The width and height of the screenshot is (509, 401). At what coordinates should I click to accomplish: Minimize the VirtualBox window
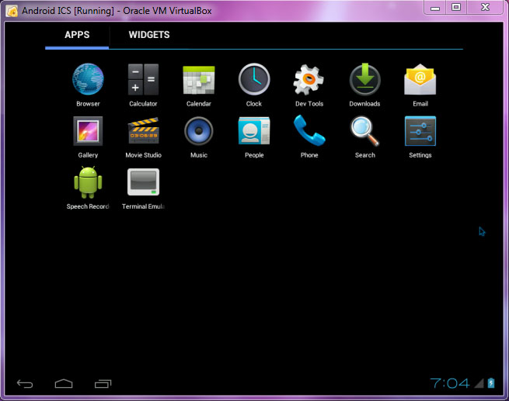(435, 8)
